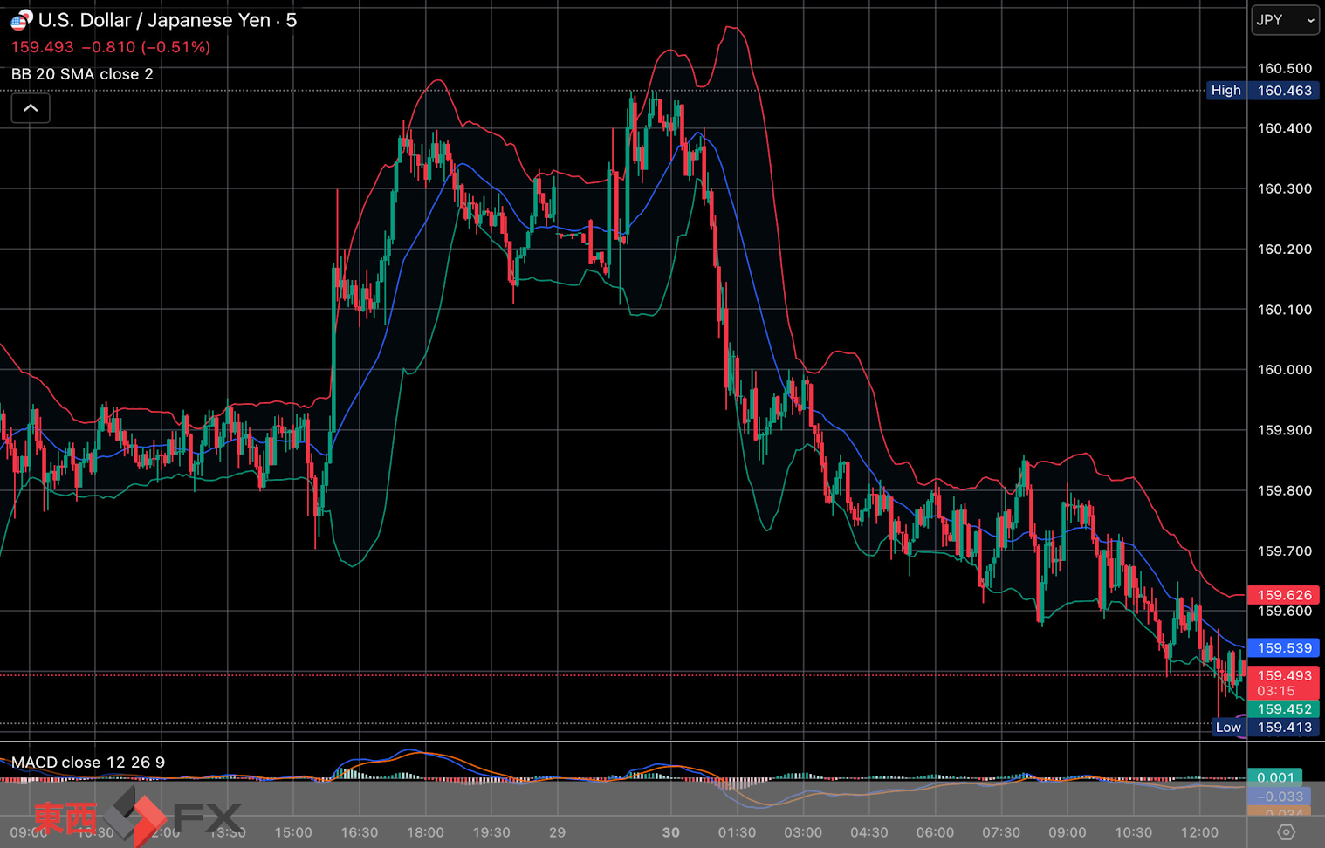The width and height of the screenshot is (1325, 848).
Task: Select the BB 20 SMA close 2 legend
Action: (x=82, y=74)
